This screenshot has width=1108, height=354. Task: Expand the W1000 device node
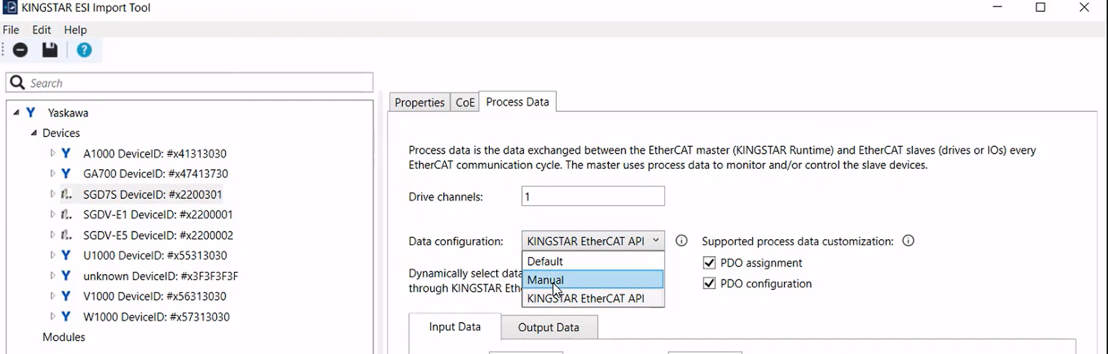click(52, 316)
